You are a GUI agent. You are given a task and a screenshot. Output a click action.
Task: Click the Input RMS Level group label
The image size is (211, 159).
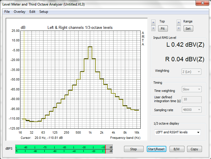pos(165,38)
